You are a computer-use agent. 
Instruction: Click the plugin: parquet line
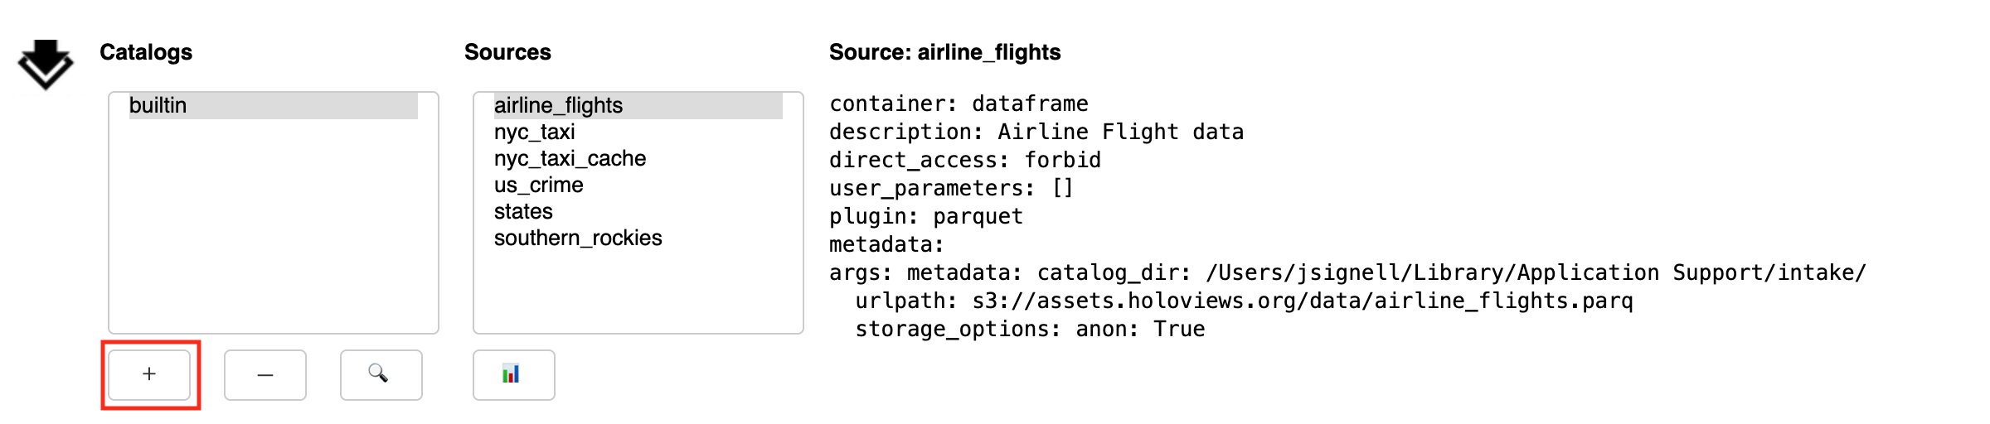926,216
